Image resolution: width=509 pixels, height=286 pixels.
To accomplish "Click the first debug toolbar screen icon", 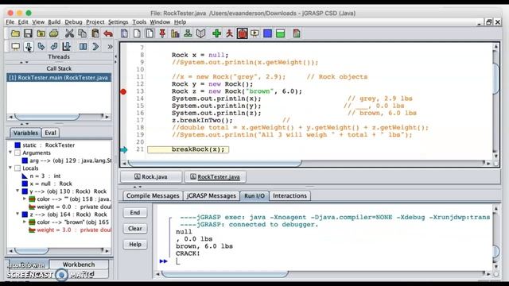I will click(x=16, y=47).
